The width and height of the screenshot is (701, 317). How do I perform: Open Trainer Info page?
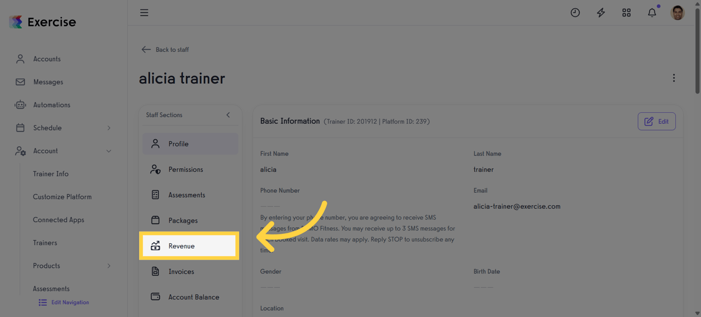coord(51,174)
